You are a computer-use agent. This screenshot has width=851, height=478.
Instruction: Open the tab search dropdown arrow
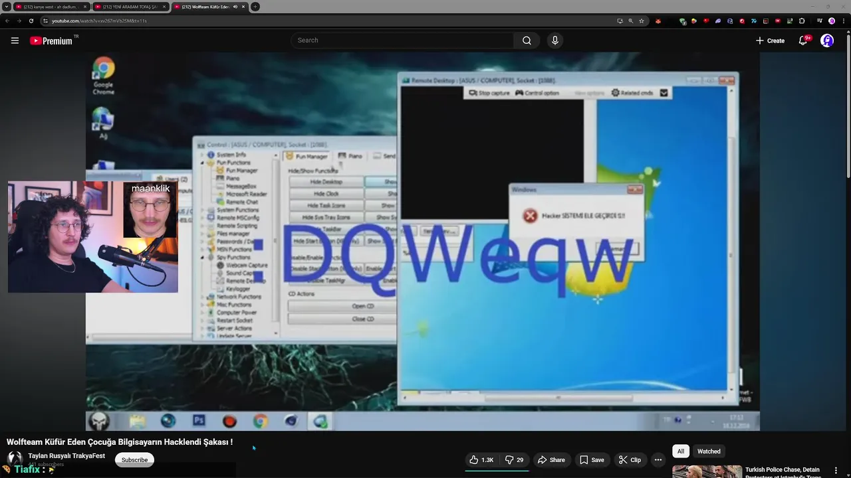tap(5, 7)
